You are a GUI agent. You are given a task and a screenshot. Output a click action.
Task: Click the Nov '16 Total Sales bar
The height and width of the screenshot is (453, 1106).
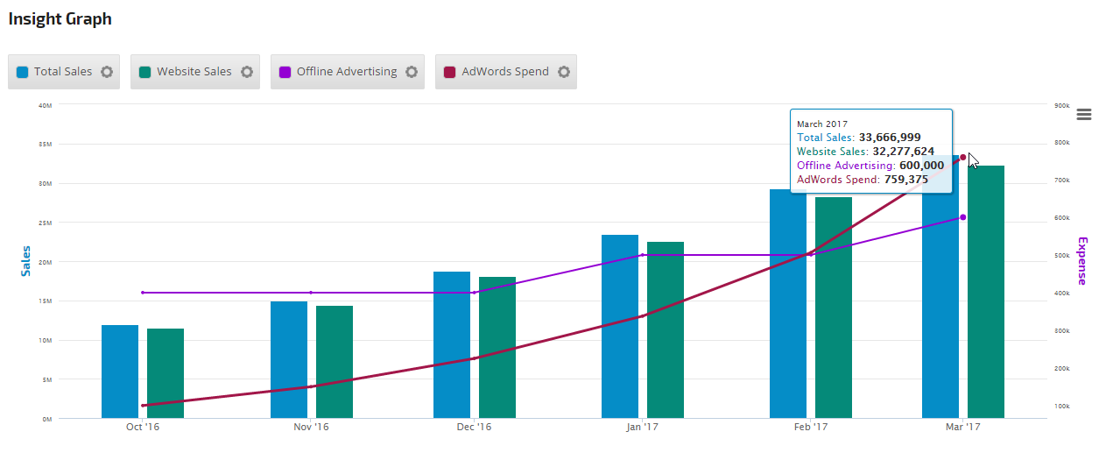[x=289, y=359]
